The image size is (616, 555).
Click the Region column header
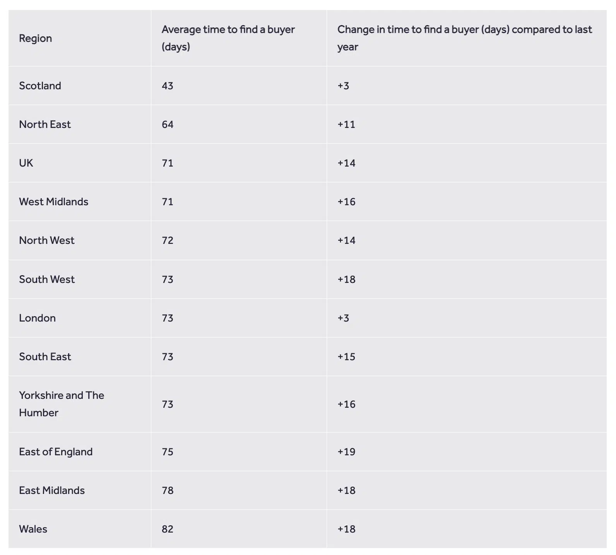point(35,38)
